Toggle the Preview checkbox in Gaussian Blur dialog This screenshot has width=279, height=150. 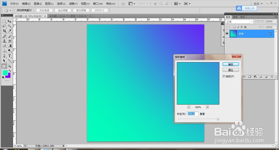point(224,76)
